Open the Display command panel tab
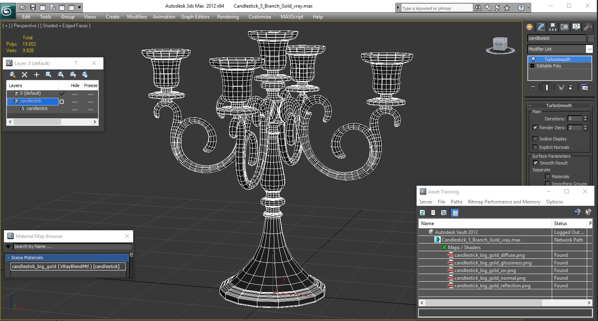The height and width of the screenshot is (321, 598). pyautogui.click(x=576, y=27)
